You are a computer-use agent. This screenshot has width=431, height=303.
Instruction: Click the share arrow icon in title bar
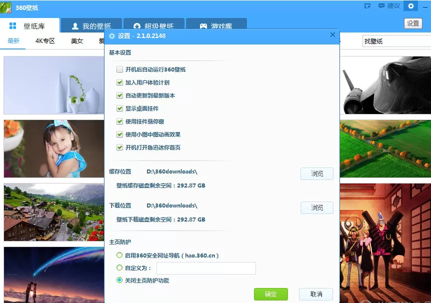(x=367, y=6)
